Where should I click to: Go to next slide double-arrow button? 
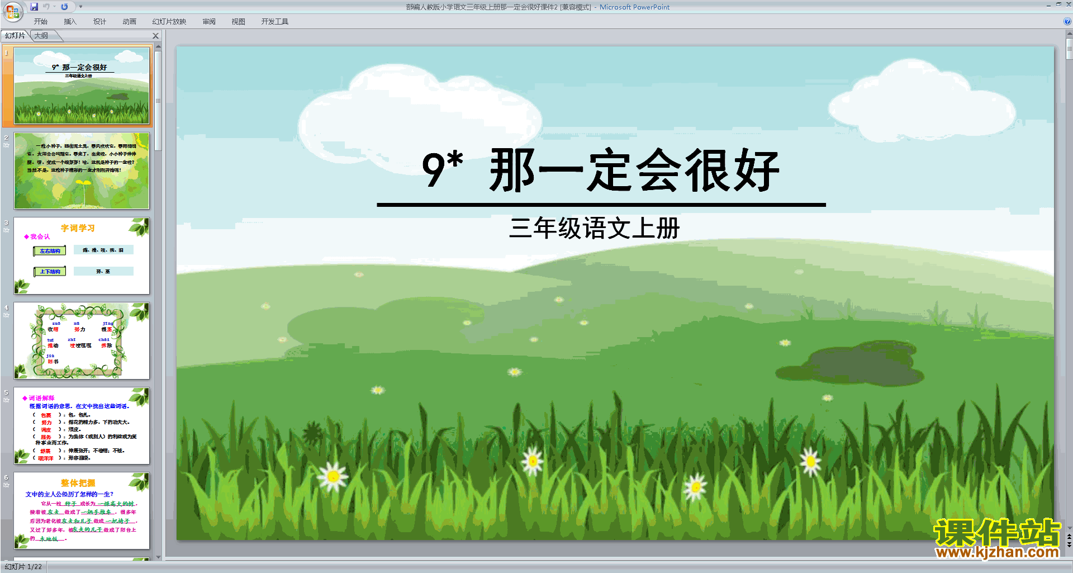[1069, 544]
